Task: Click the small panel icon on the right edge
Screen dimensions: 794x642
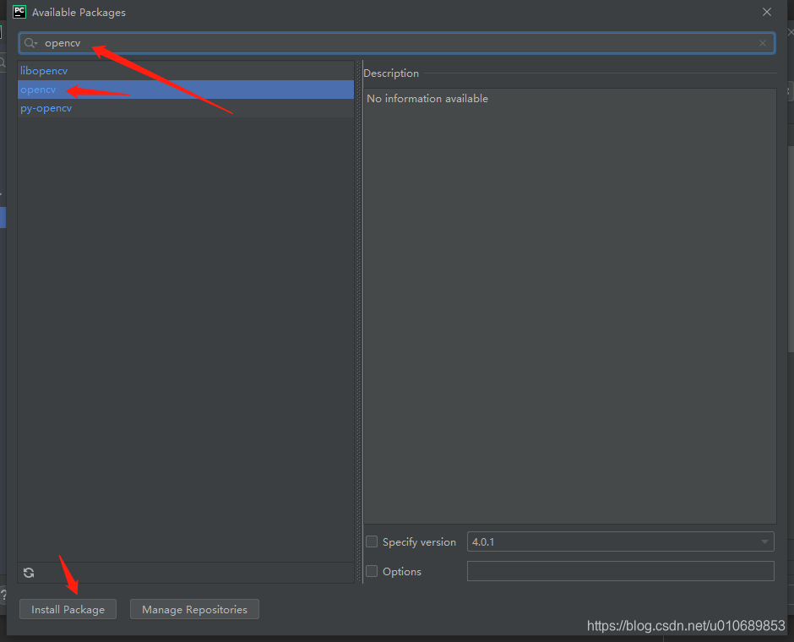Action: tap(789, 90)
